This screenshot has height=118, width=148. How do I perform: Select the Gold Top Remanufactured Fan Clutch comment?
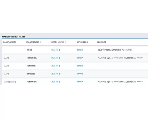point(115,50)
